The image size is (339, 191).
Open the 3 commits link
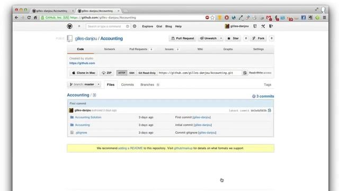click(x=263, y=97)
